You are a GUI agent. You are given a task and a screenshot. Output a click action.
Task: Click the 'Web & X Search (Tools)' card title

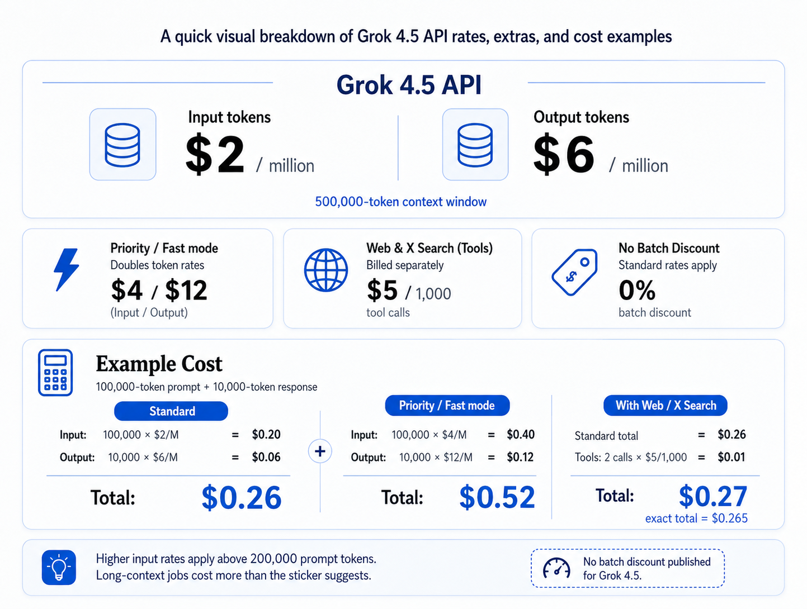430,248
